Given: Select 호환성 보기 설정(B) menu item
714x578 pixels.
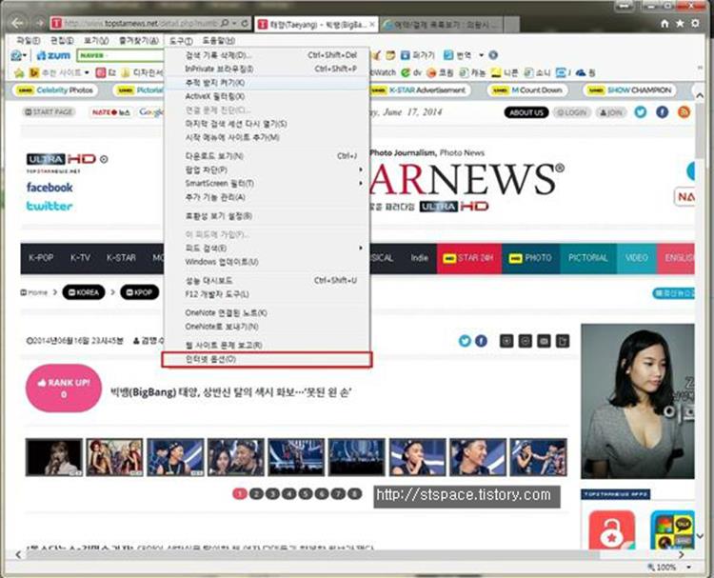Looking at the screenshot, I should point(267,216).
